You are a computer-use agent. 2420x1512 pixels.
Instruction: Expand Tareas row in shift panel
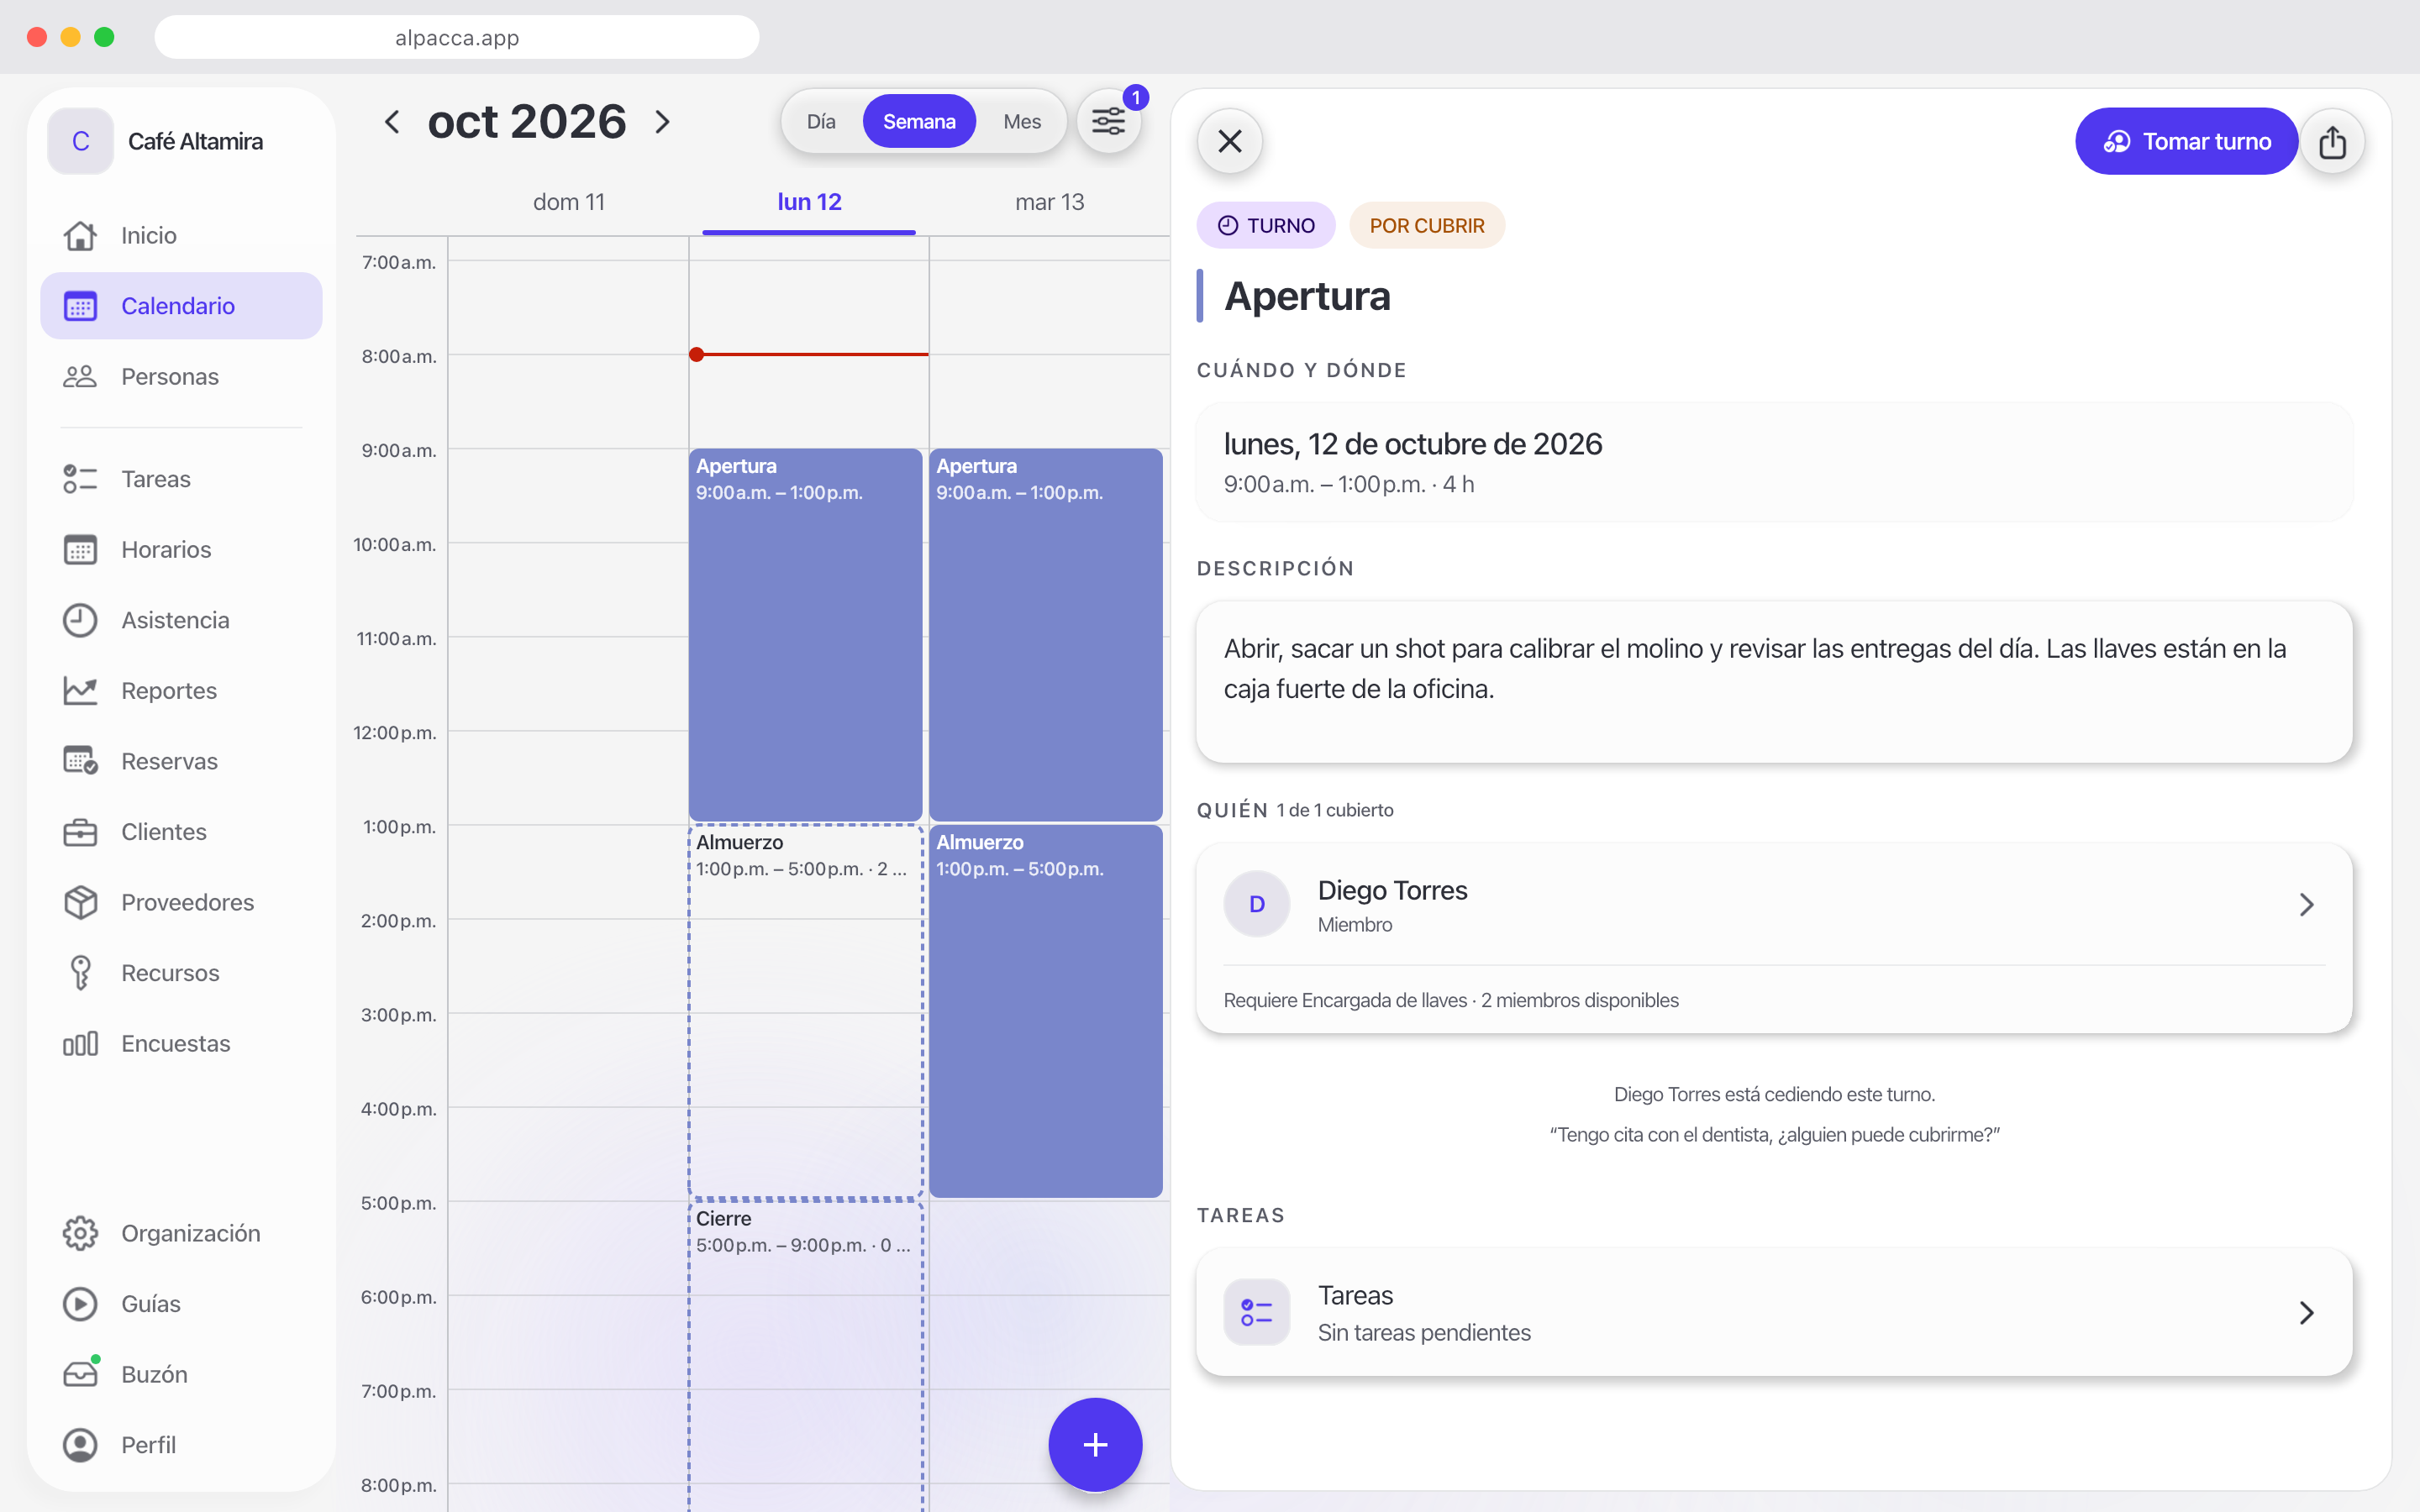point(1774,1312)
